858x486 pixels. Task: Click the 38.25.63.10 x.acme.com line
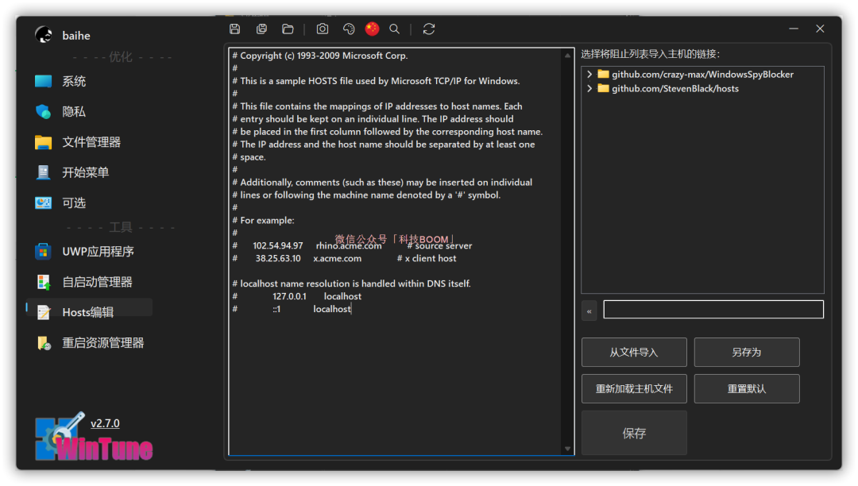pyautogui.click(x=344, y=258)
